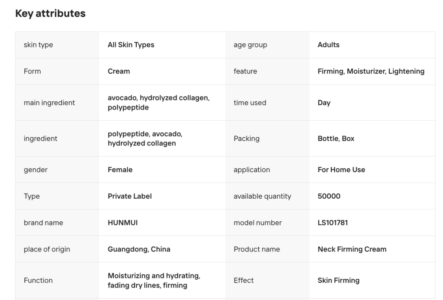Click the For Home Use value
Image resolution: width=443 pixels, height=300 pixels.
tap(341, 170)
